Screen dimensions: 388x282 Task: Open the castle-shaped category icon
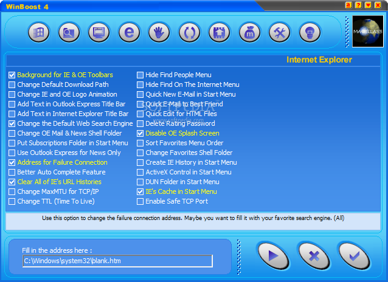pos(220,32)
